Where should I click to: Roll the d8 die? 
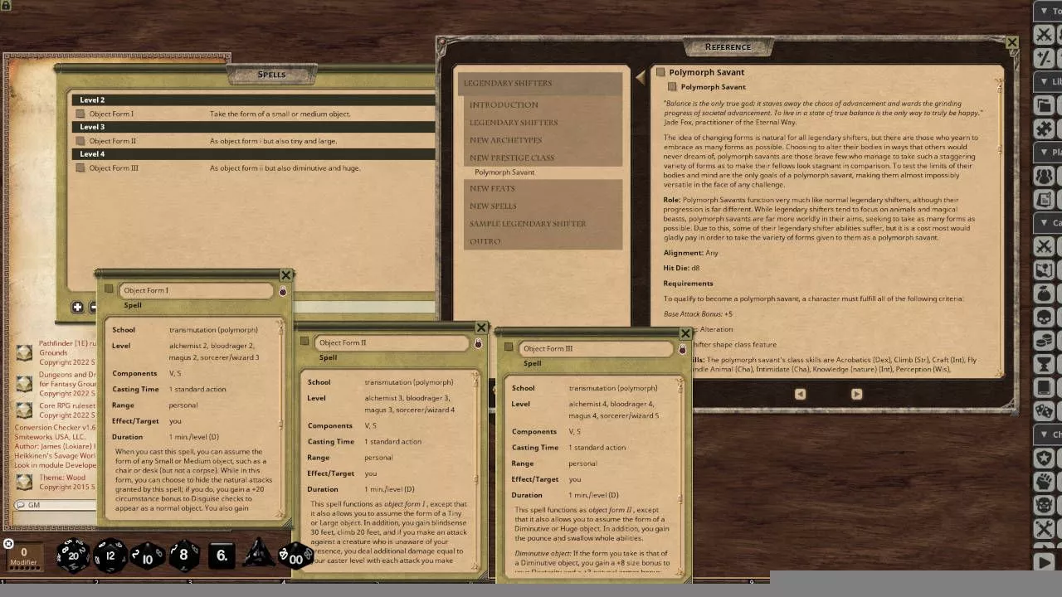(183, 555)
